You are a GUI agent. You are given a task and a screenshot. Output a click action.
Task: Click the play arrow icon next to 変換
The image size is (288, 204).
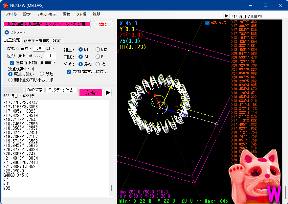pyautogui.click(x=108, y=93)
